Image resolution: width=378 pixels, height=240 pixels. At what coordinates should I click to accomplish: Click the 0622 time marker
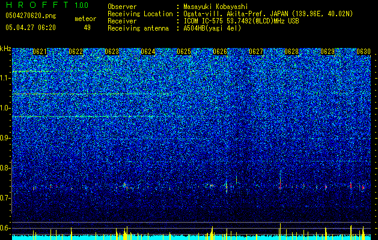[76, 52]
